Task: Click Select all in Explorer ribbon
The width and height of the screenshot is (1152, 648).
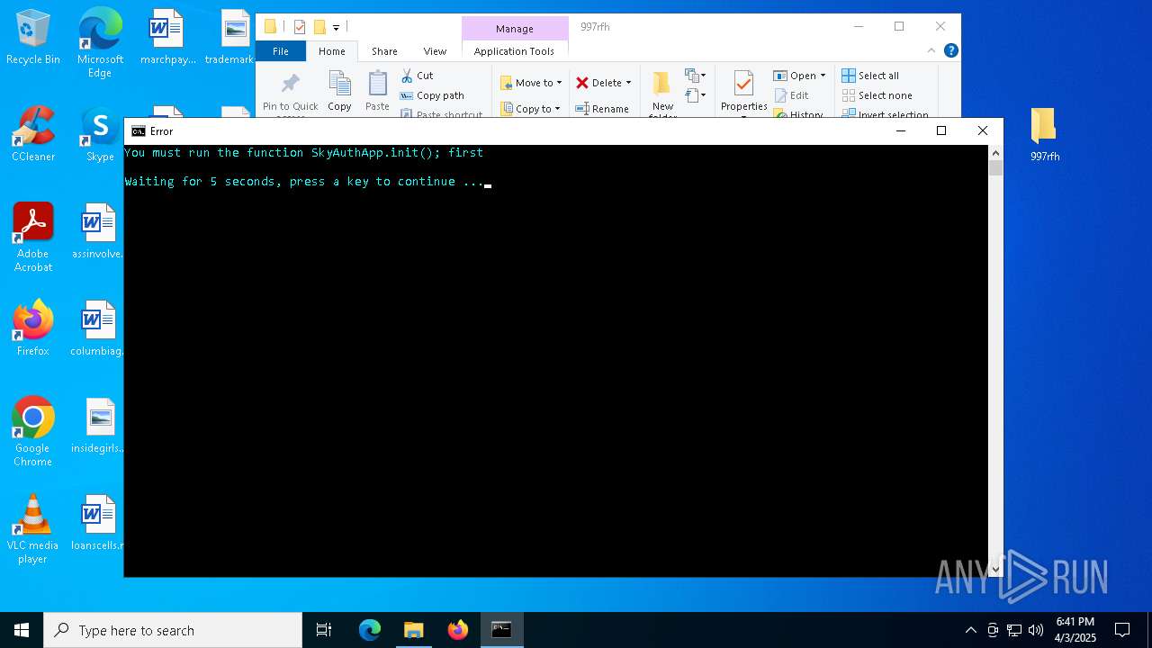Action: (x=870, y=76)
